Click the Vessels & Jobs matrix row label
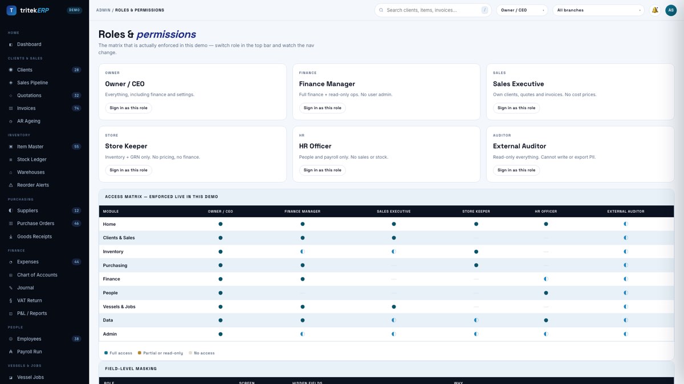Viewport: 684px width, 384px height. [x=119, y=307]
